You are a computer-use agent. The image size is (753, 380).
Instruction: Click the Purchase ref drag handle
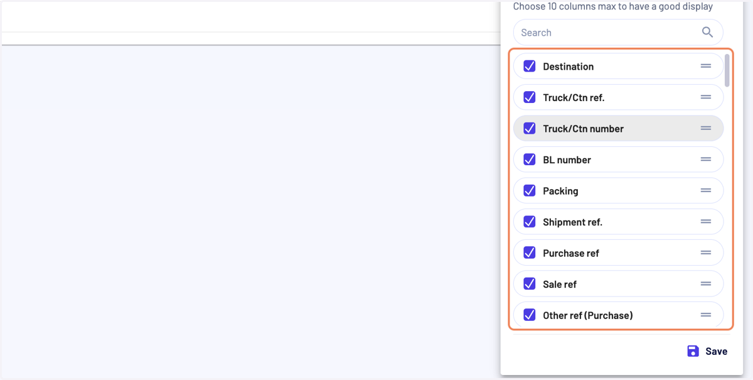tap(706, 252)
